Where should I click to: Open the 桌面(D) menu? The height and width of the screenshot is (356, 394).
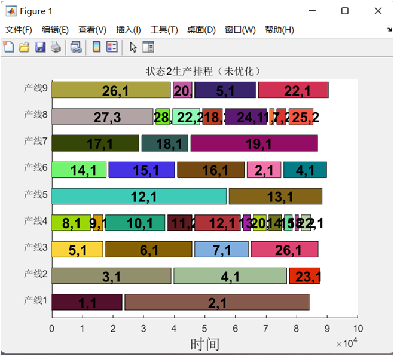pos(201,30)
